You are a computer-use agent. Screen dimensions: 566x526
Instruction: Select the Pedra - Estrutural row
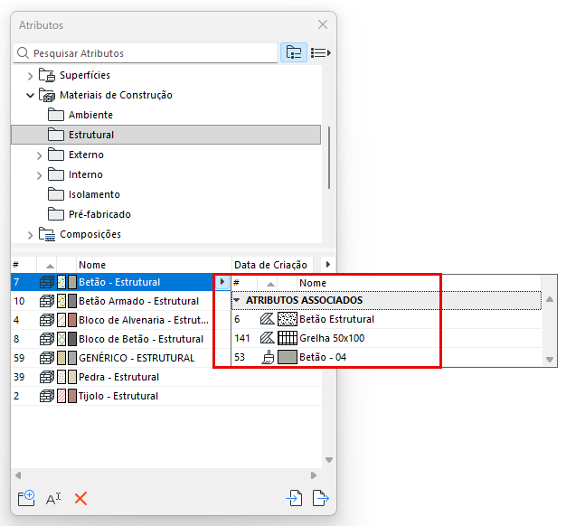tap(166, 377)
